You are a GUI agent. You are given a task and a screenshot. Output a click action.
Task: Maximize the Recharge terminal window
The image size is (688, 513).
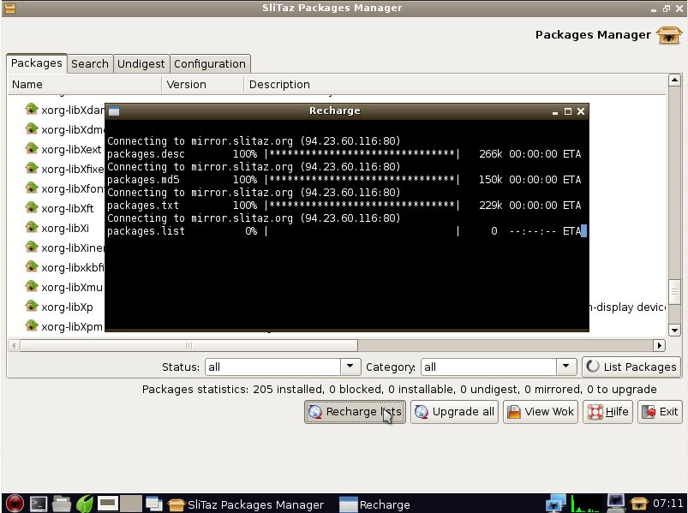tap(568, 111)
